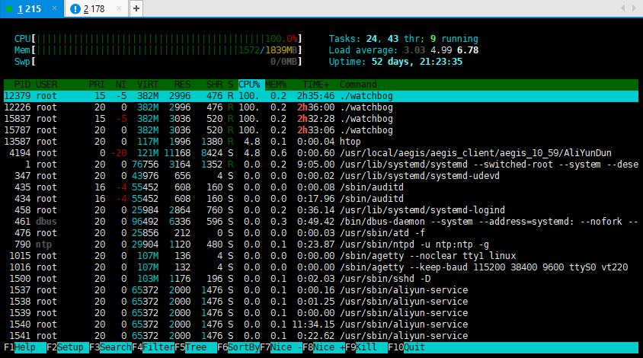Click F10 Quit in the function bar
The image size is (643, 358).
coord(406,347)
